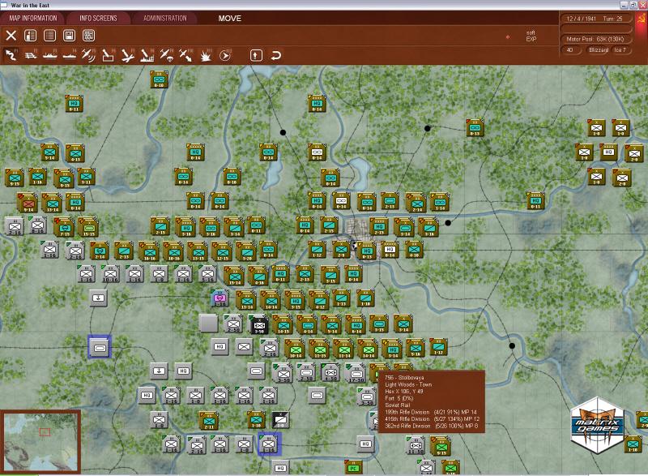Select the movement mode tool (F1)
This screenshot has height=476, width=648.
(x=11, y=56)
